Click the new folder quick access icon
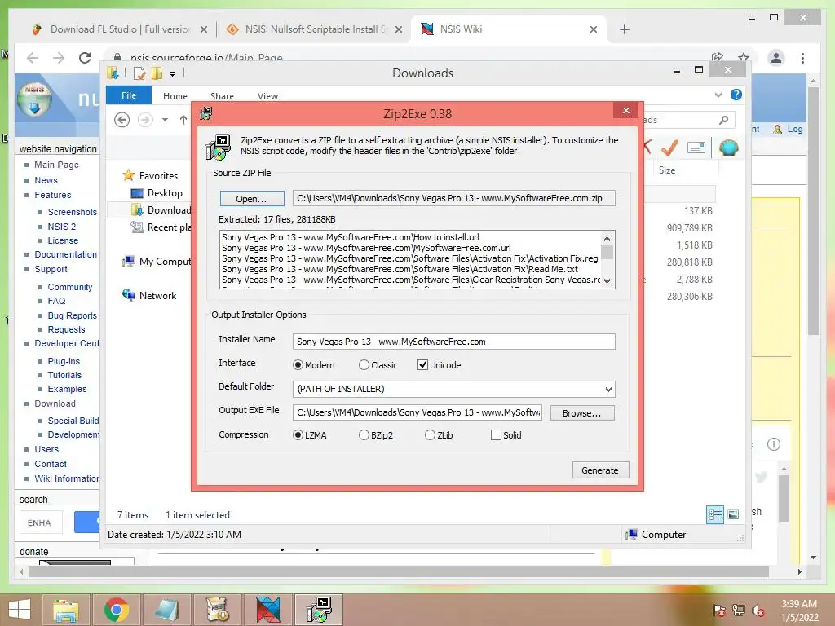Image resolution: width=835 pixels, height=626 pixels. (x=157, y=73)
